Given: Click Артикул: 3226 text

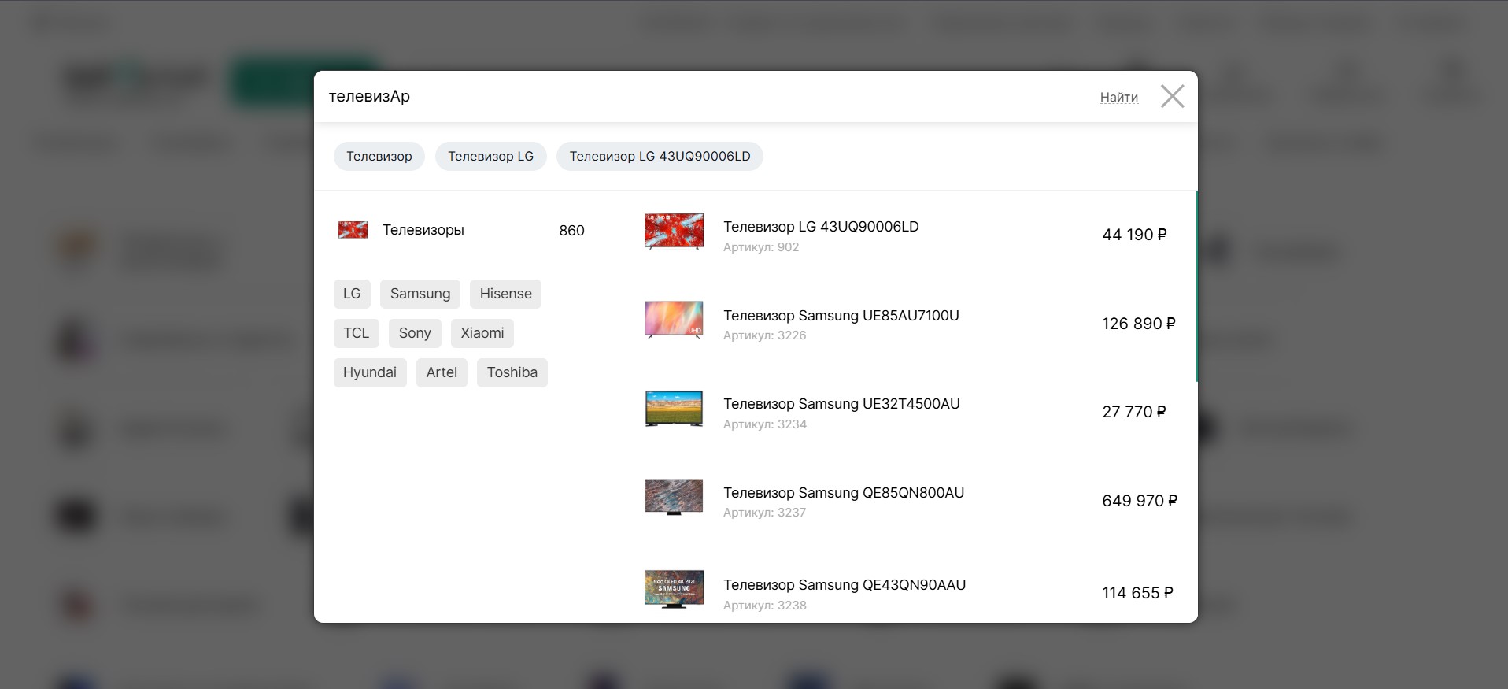Looking at the screenshot, I should (x=764, y=335).
